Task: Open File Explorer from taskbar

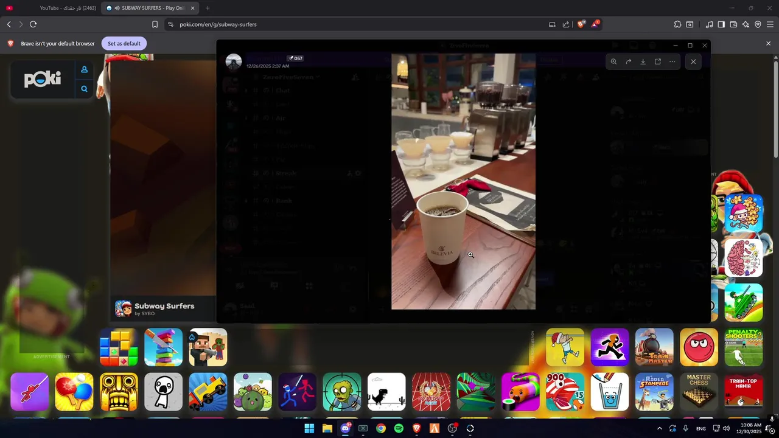Action: [x=327, y=428]
